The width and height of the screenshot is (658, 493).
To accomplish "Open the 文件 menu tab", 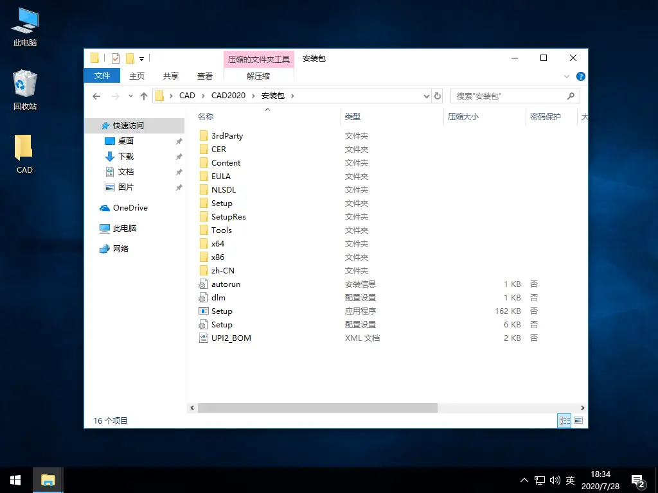I will point(102,76).
